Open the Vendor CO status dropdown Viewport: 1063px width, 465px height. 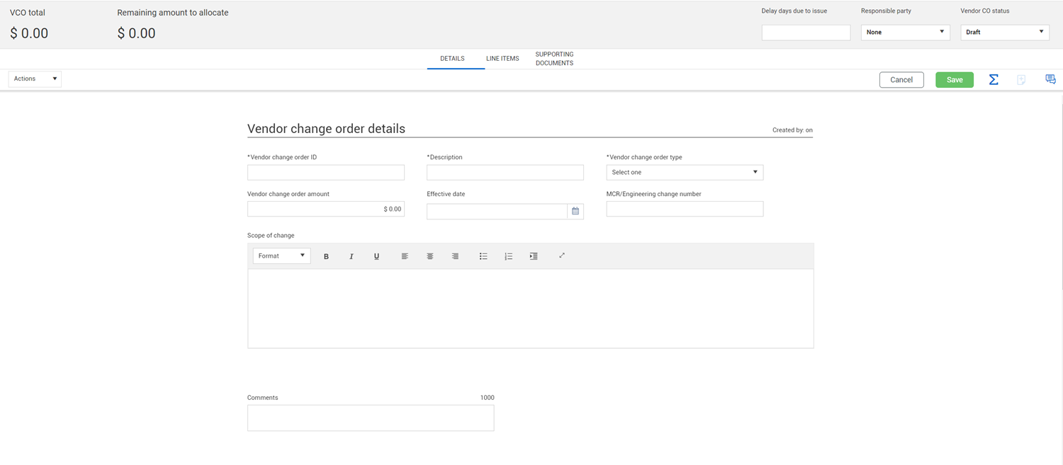(x=1004, y=32)
